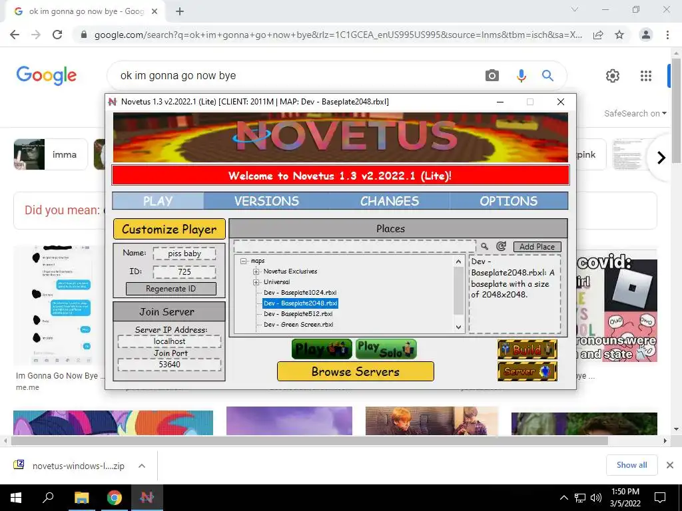The image size is (682, 511).
Task: Open a new Chrome tab
Action: [x=180, y=11]
